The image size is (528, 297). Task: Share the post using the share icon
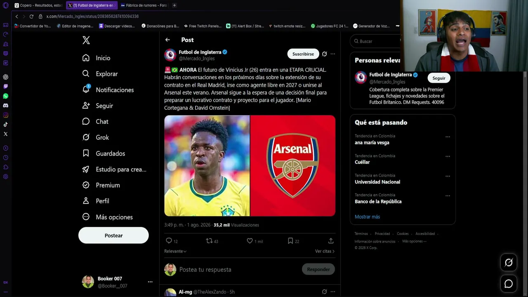point(331,241)
